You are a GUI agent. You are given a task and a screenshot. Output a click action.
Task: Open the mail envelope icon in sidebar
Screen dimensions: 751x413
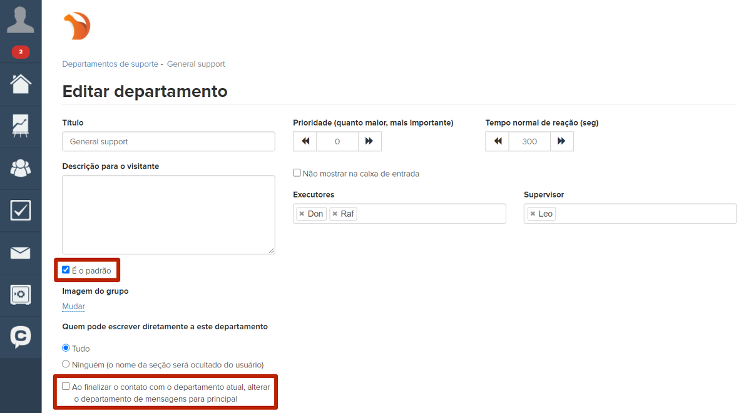click(21, 252)
